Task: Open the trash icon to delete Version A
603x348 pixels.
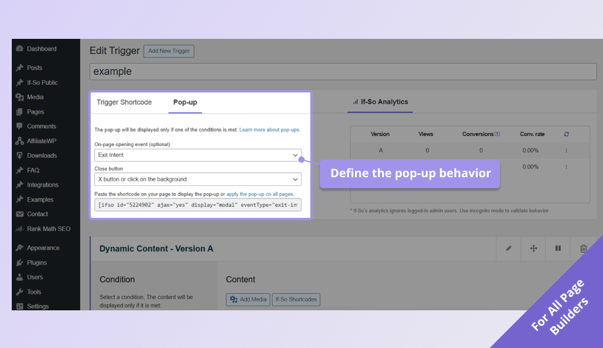Action: click(x=582, y=248)
